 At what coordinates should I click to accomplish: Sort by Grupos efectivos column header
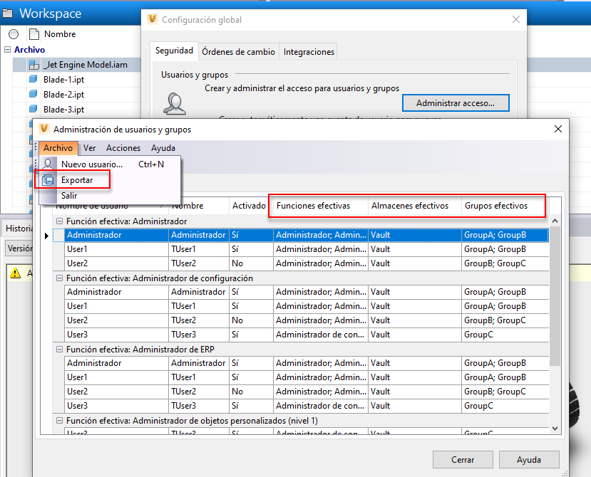[505, 206]
